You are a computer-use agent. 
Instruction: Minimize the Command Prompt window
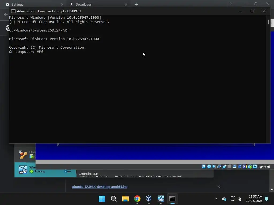[240, 11]
